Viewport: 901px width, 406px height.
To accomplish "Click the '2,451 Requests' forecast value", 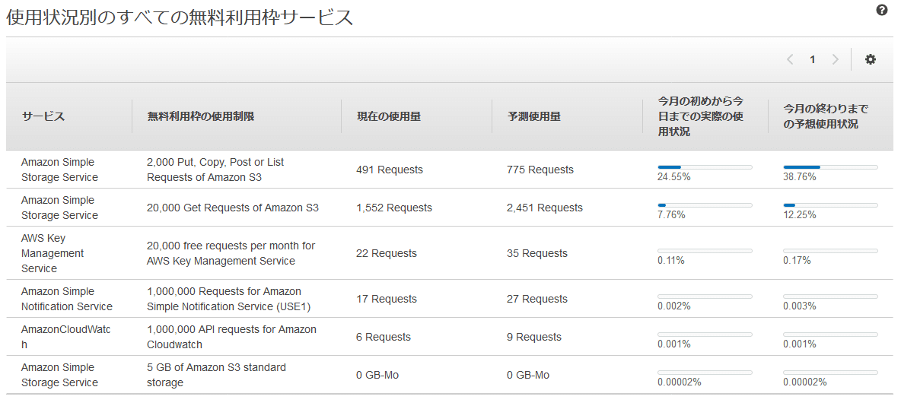I will (x=545, y=208).
